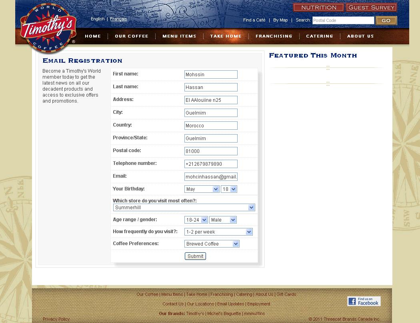Click the City field
Viewport: 420px width, 323px height.
tap(211, 113)
